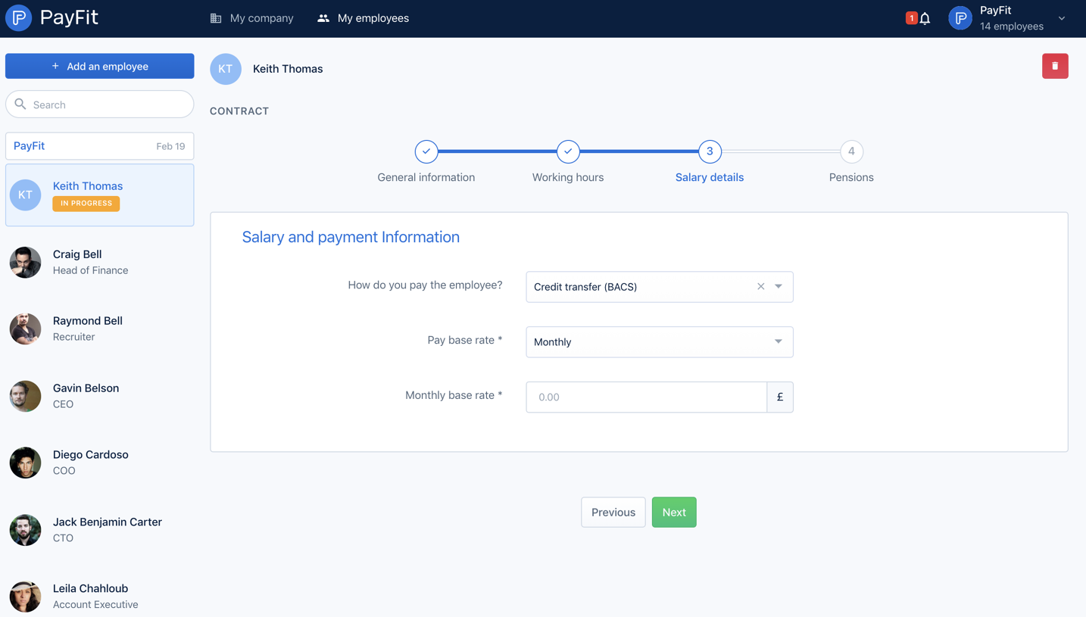Open the Pay base rate dropdown
1086x617 pixels.
660,342
